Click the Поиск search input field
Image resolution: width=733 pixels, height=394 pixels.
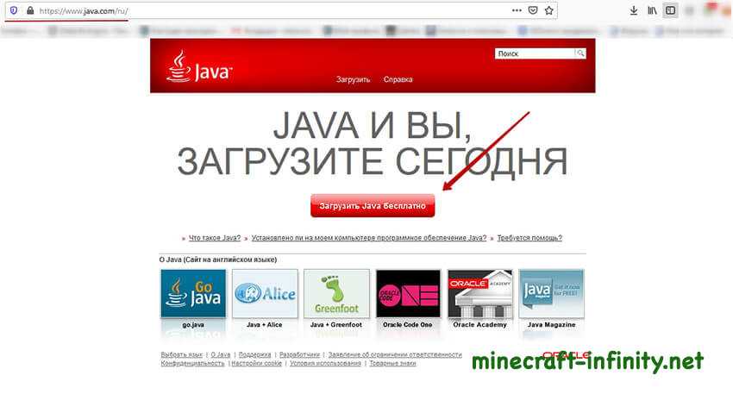click(x=535, y=53)
